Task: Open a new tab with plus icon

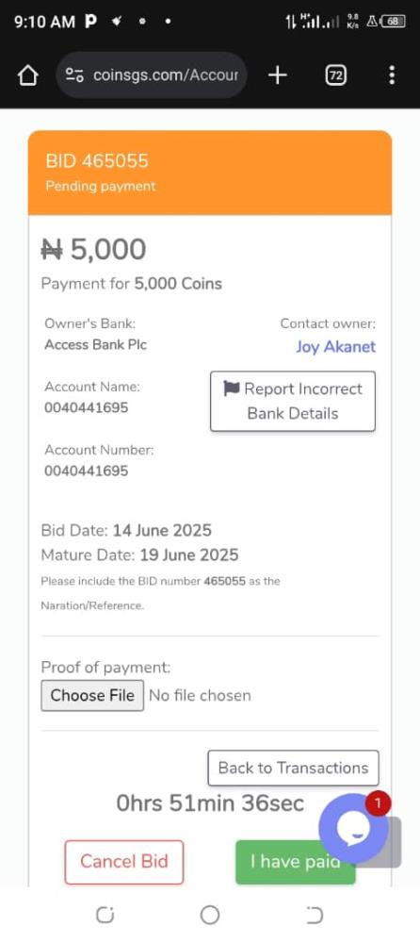Action: pyautogui.click(x=277, y=75)
